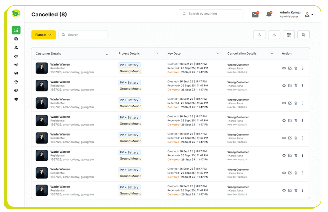Viewport: 328px width, 212px height.
Task: Click the upload icon button
Action: click(x=259, y=35)
